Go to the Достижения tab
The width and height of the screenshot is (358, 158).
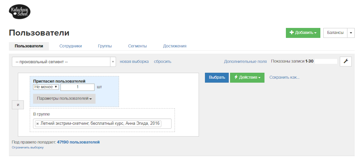[x=175, y=46]
